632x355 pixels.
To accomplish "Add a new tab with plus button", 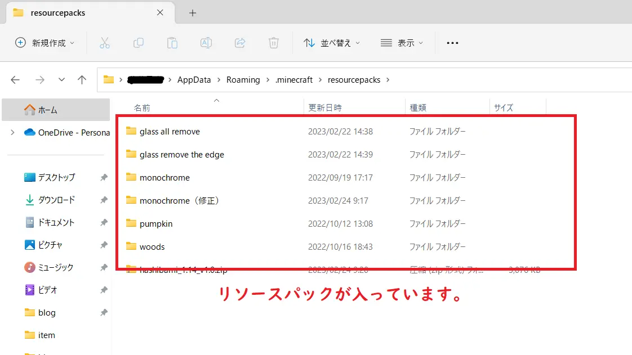I will pyautogui.click(x=193, y=13).
